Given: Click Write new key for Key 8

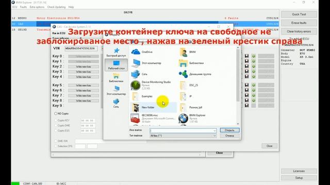Looking at the screenshot, I should pyautogui.click(x=84, y=101).
